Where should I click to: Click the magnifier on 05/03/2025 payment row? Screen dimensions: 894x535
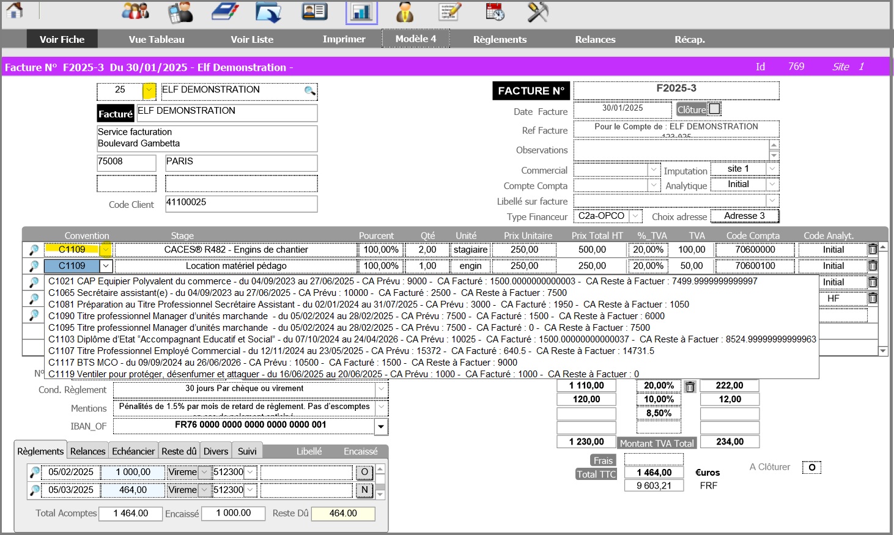[x=35, y=490]
